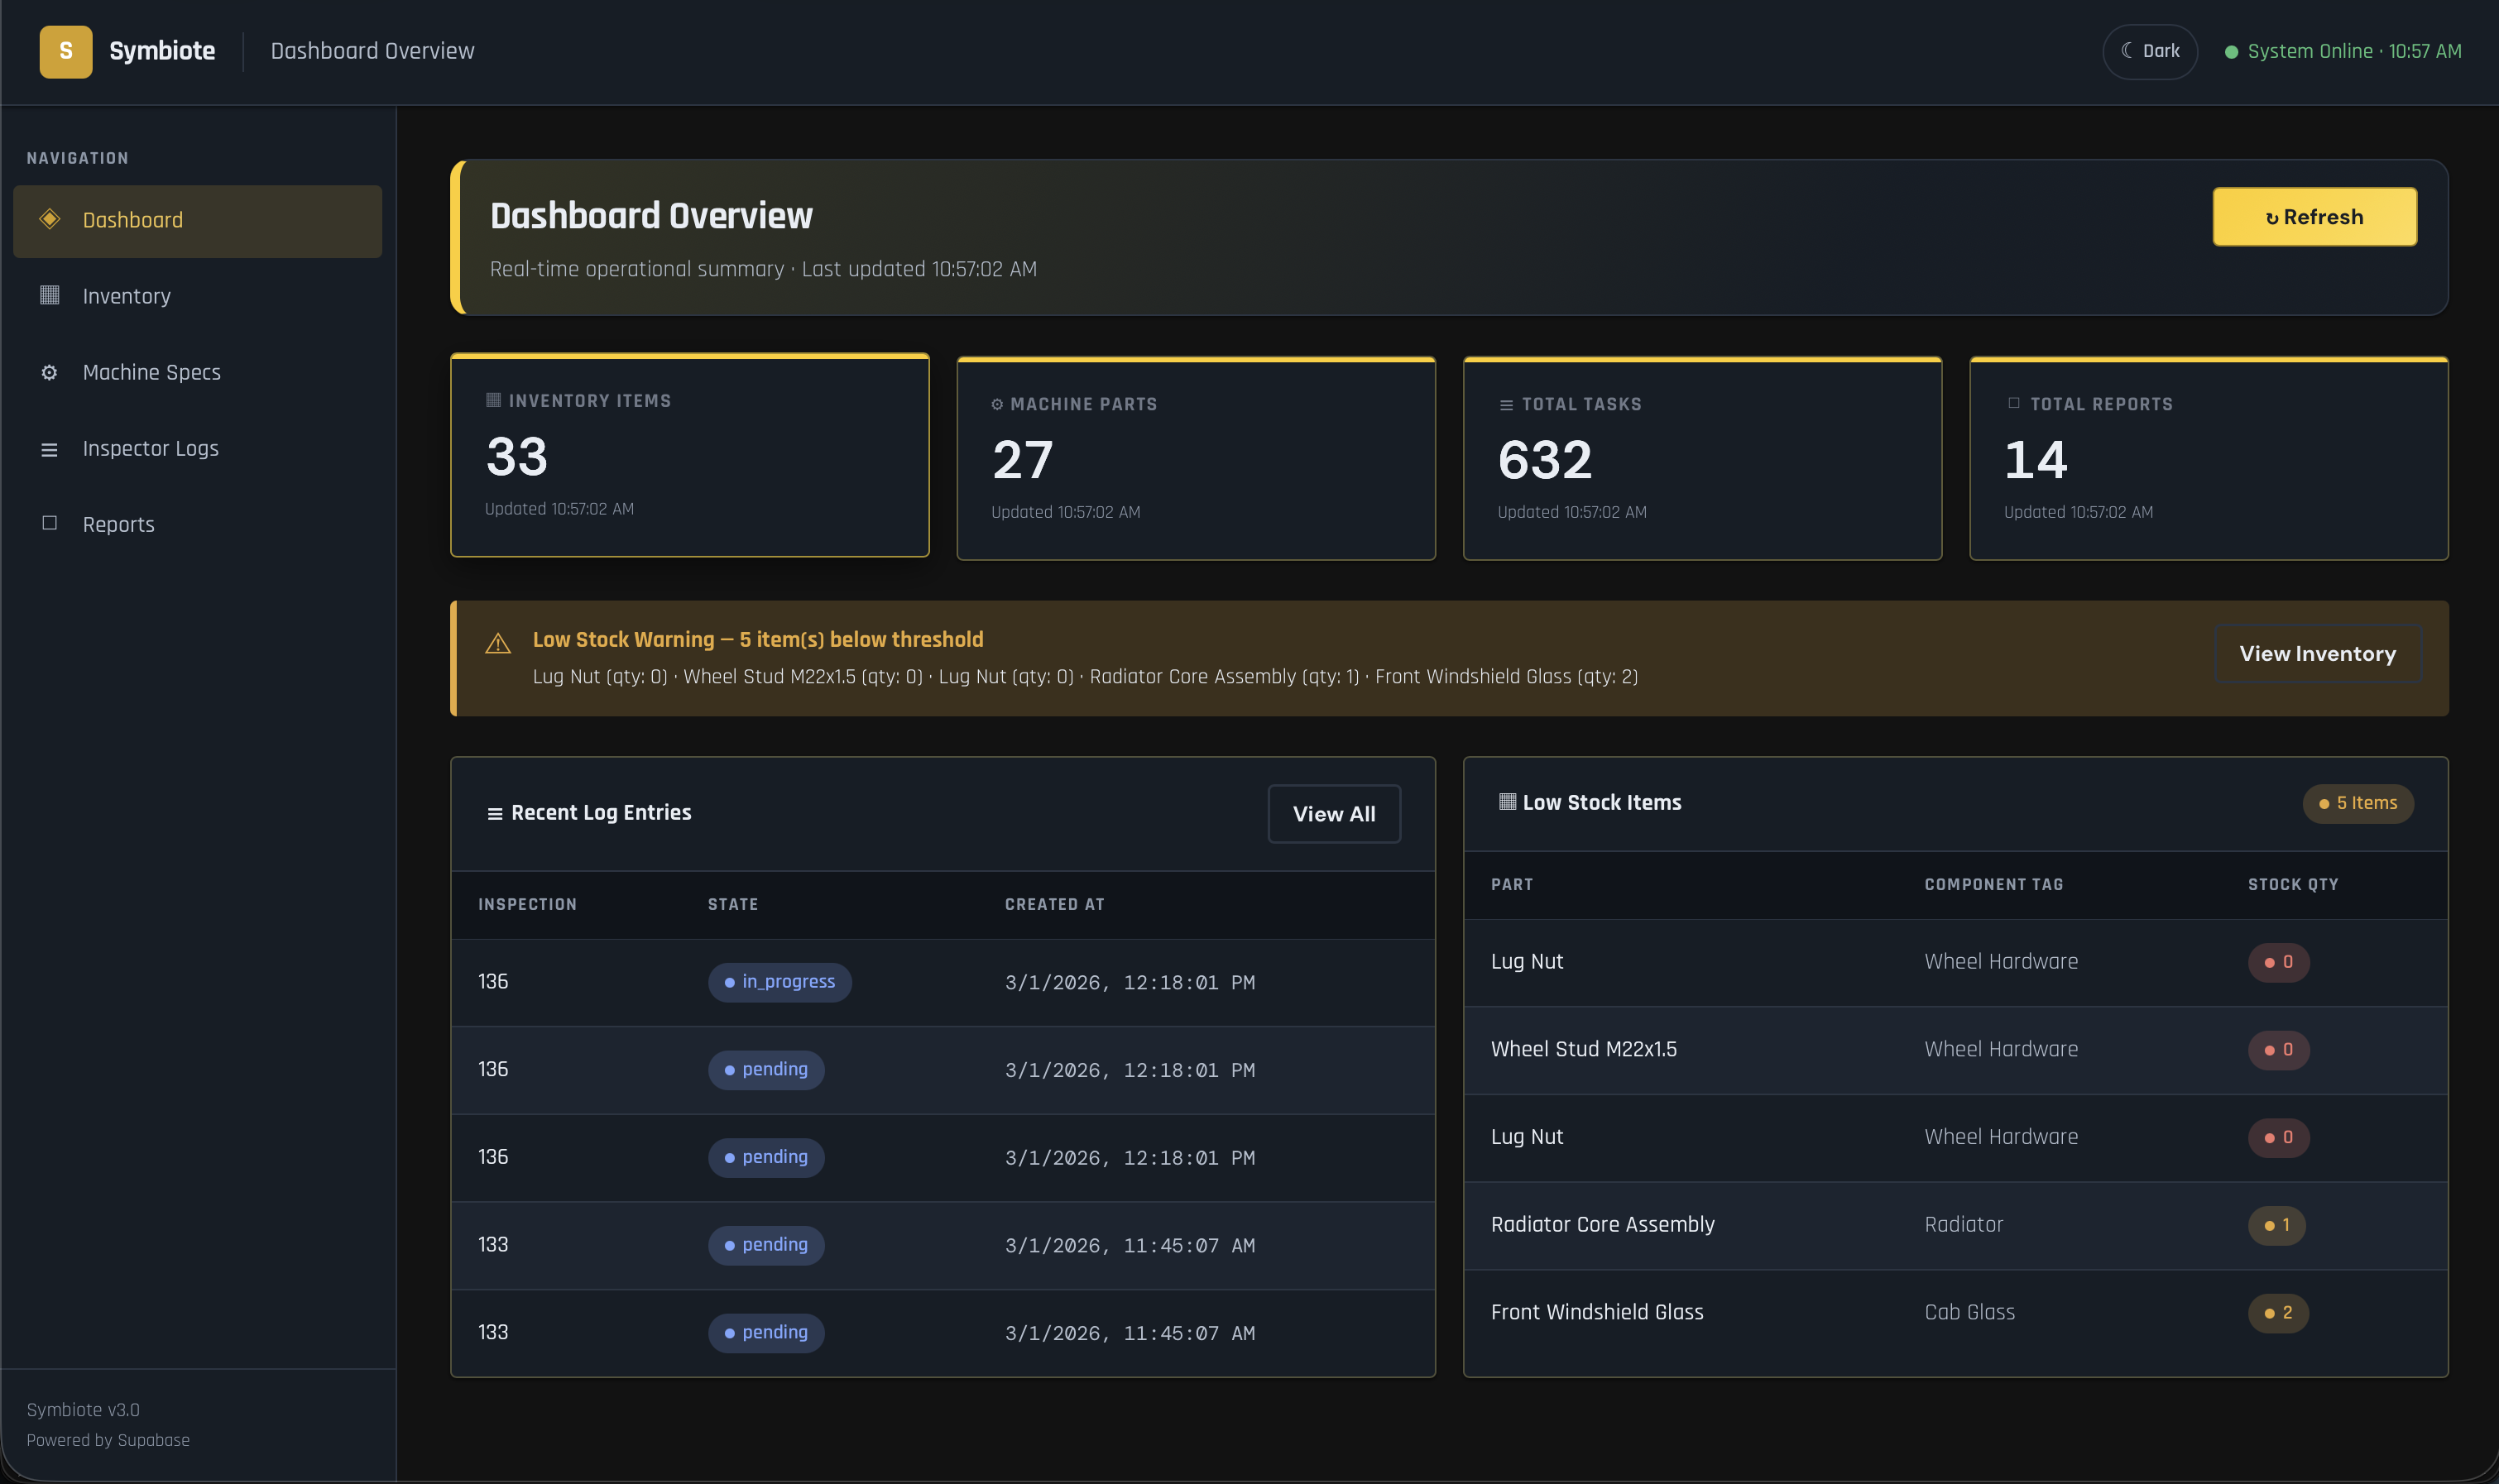
Task: Click the Reports square icon in sidebar
Action: 49,523
